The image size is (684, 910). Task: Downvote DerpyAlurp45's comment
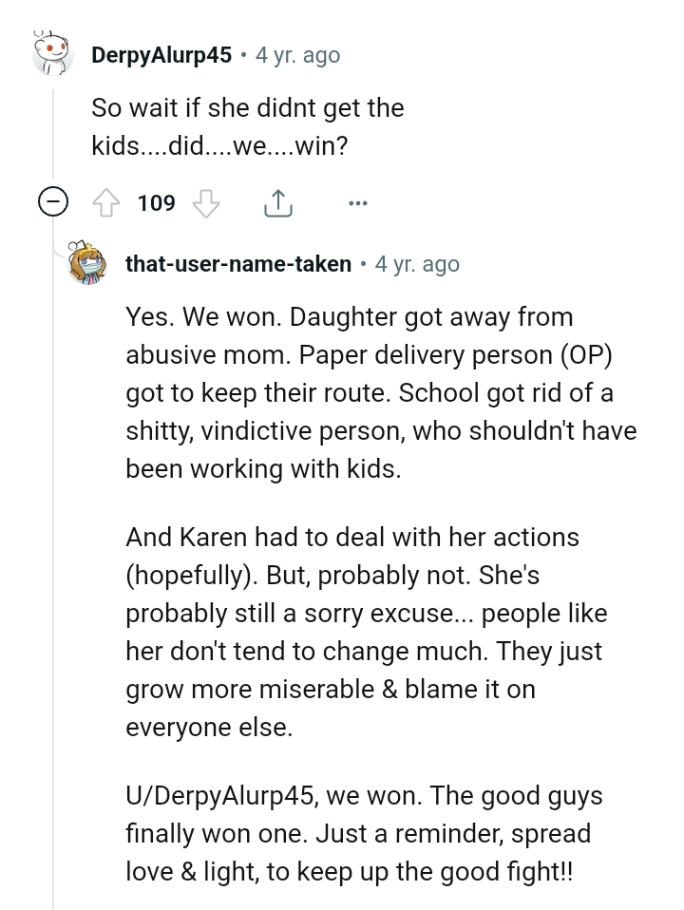point(207,202)
